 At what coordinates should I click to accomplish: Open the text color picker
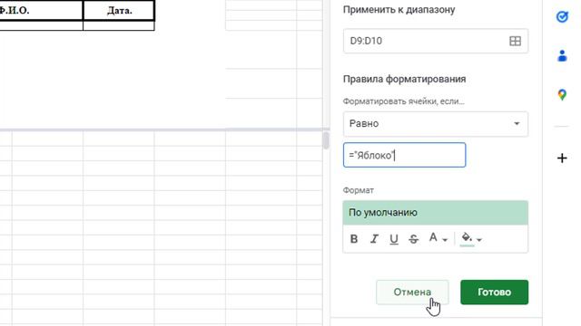pos(438,238)
